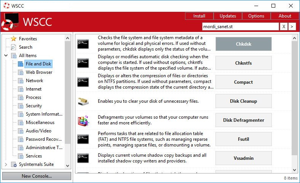Select Services category

34,156
